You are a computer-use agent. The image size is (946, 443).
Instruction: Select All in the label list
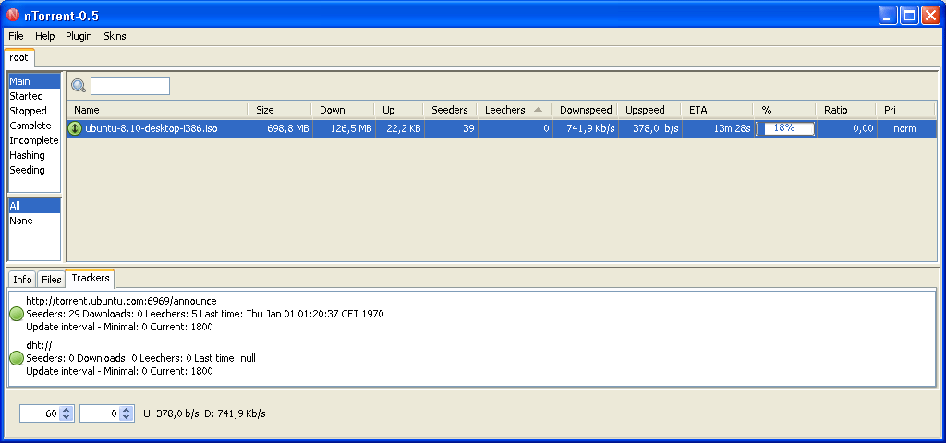34,206
